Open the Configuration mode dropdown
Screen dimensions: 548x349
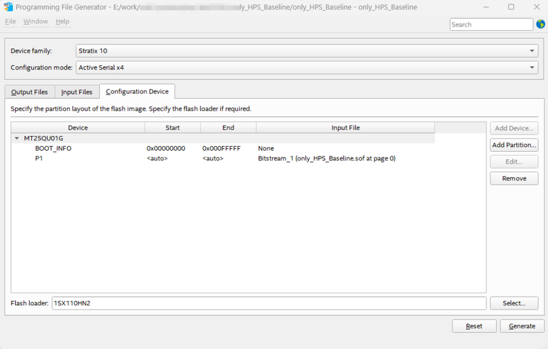coord(307,67)
